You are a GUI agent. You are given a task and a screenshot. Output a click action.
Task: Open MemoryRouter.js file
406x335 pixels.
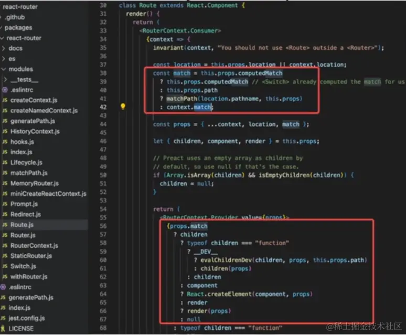click(x=35, y=183)
